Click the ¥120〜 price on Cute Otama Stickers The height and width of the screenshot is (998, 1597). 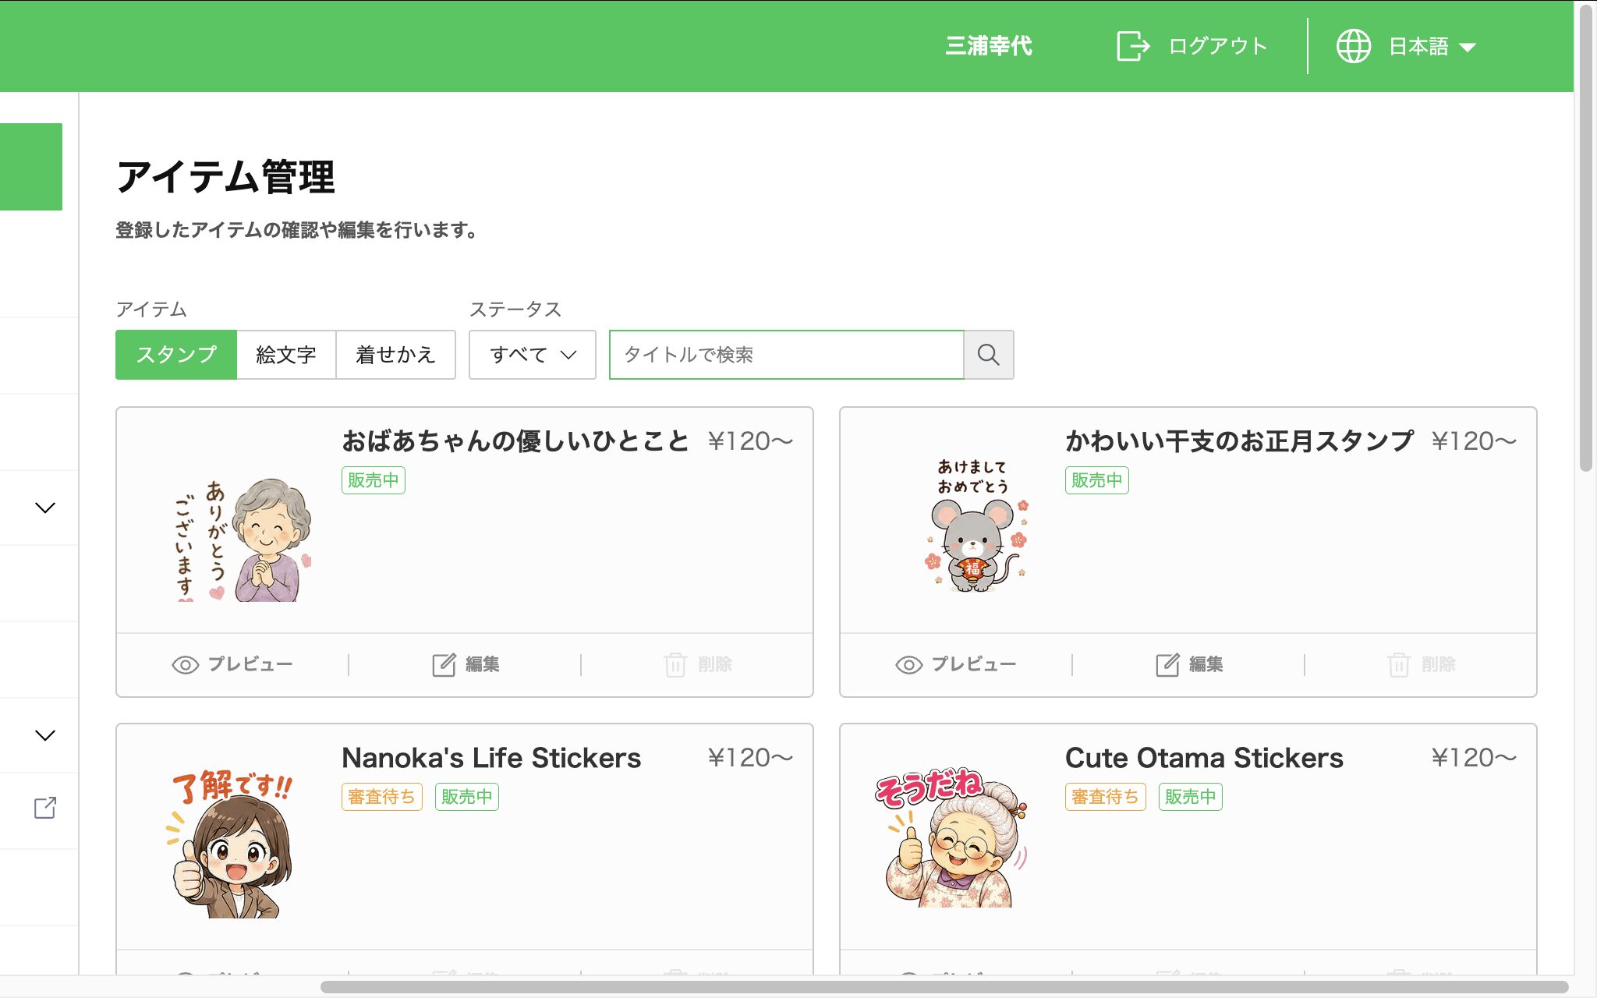1474,758
